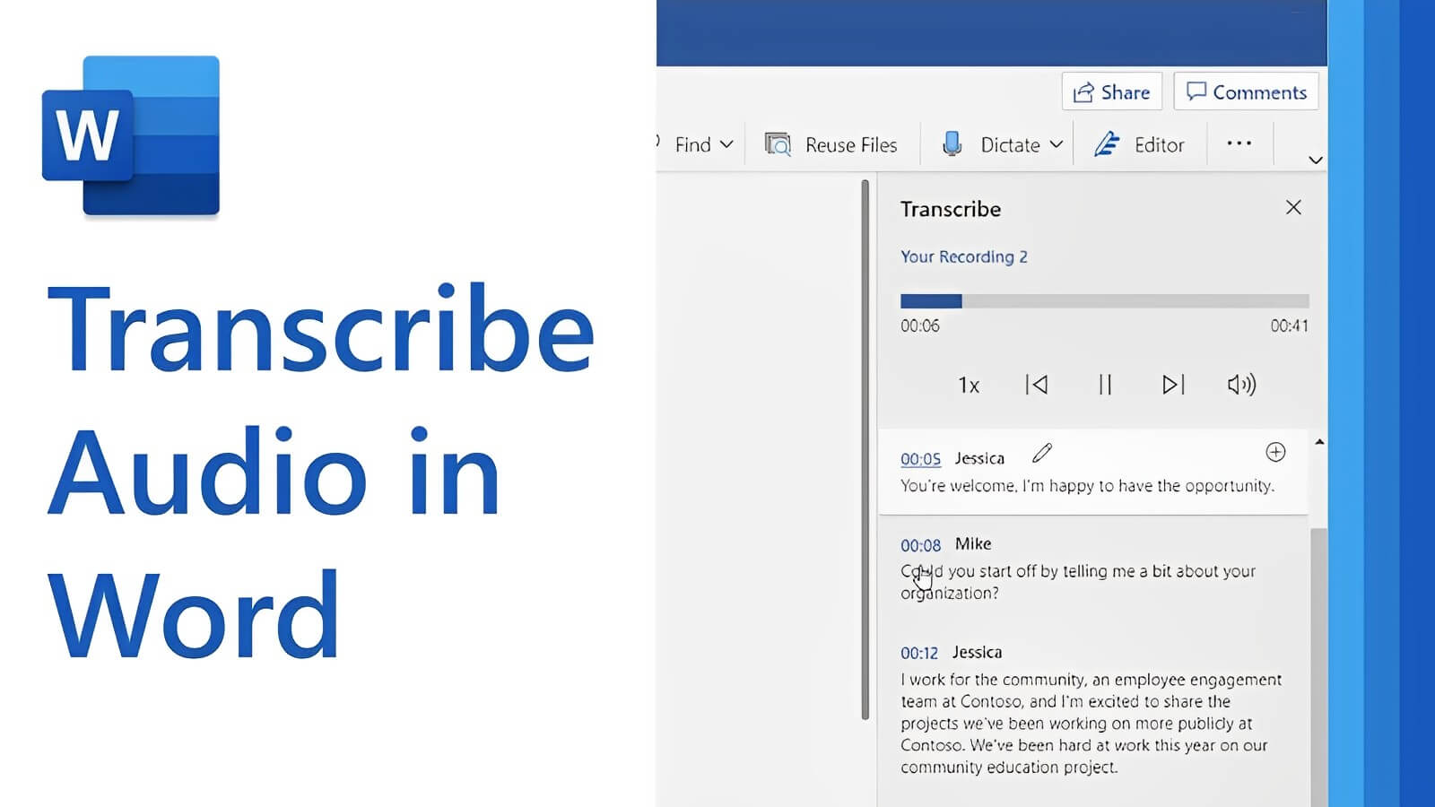Open the ribbon overflow ellipsis menu
The width and height of the screenshot is (1435, 807).
coord(1239,143)
